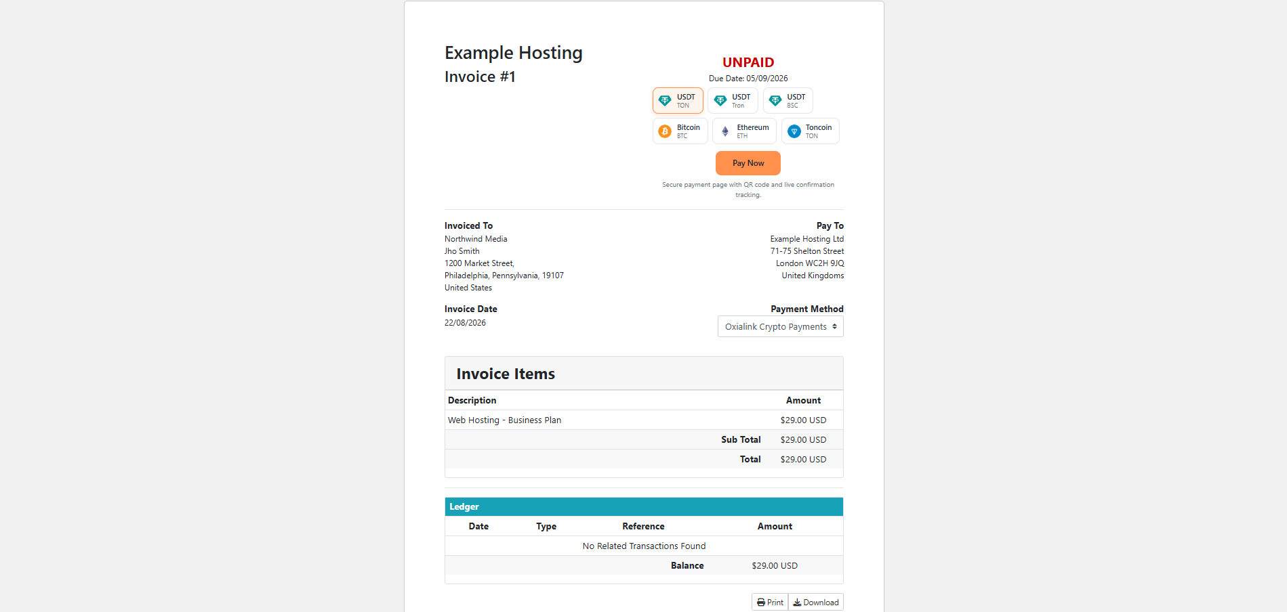Pick the USDT BSC Tether icon
This screenshot has width=1287, height=612.
point(775,101)
